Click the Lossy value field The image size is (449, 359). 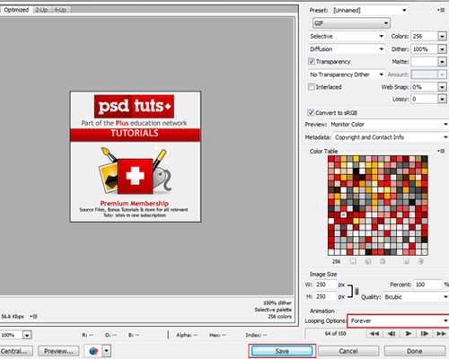point(425,99)
